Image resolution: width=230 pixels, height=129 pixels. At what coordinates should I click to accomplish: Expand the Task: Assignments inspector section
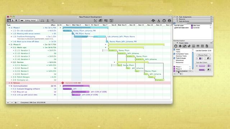[177, 17]
